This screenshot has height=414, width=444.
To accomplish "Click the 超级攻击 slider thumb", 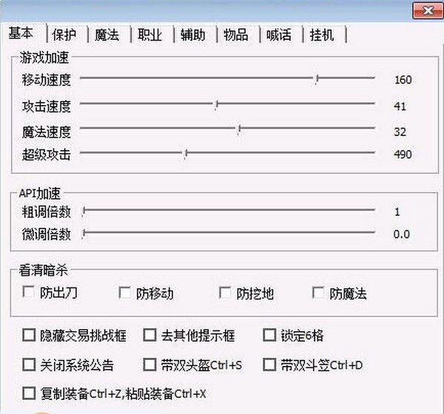I will click(x=186, y=154).
